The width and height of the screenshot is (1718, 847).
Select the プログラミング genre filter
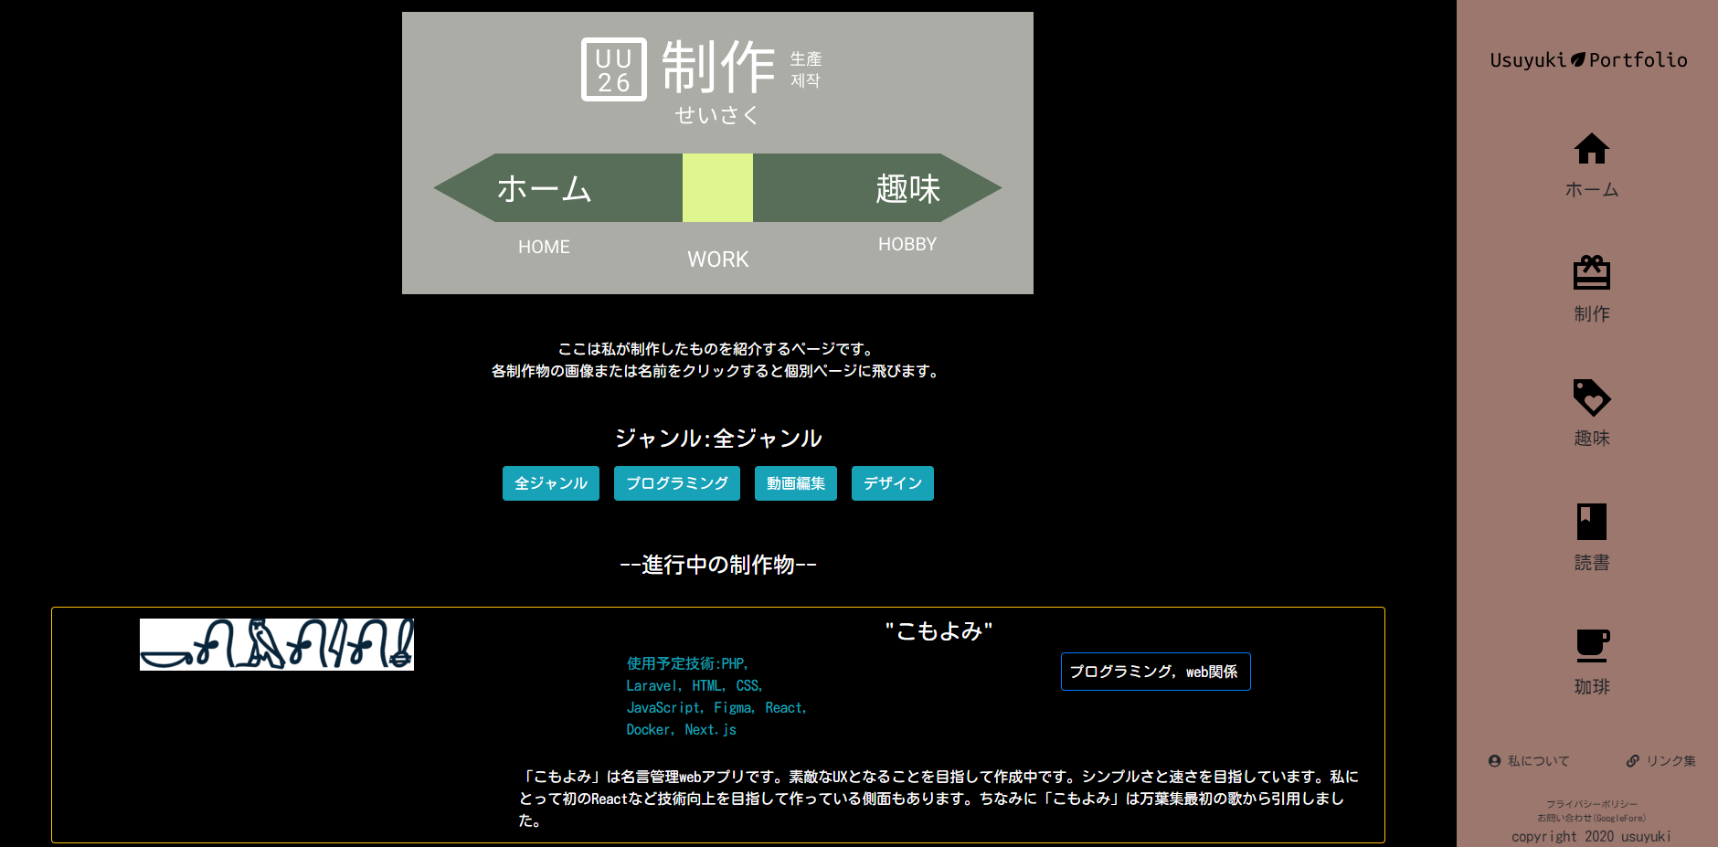coord(676,483)
